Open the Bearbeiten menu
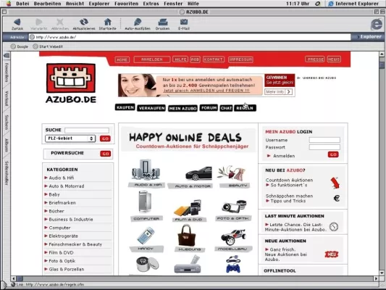 47,4
